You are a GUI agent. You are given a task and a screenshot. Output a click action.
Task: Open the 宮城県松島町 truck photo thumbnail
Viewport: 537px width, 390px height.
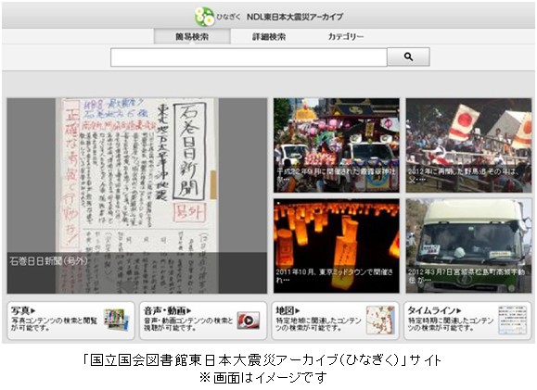469,246
